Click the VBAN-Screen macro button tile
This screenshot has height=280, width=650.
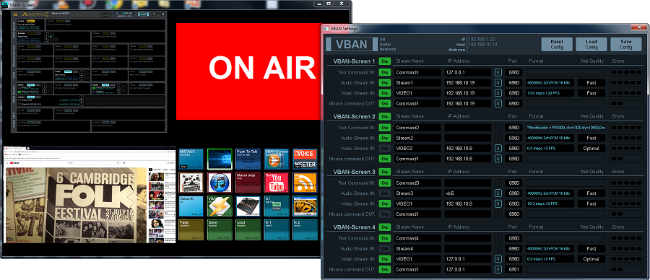click(277, 159)
